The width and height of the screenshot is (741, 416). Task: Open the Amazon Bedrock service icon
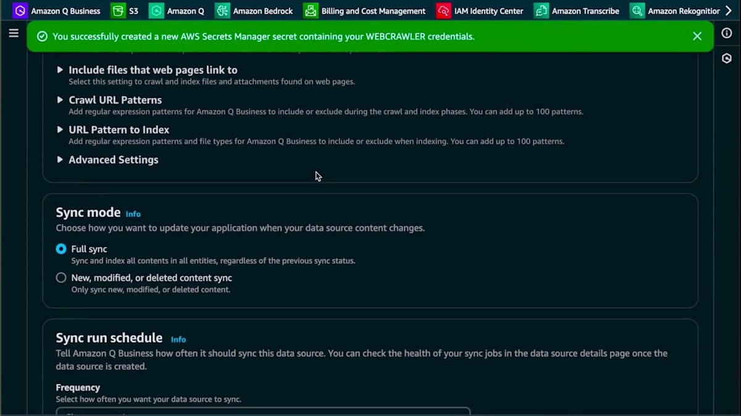[222, 10]
